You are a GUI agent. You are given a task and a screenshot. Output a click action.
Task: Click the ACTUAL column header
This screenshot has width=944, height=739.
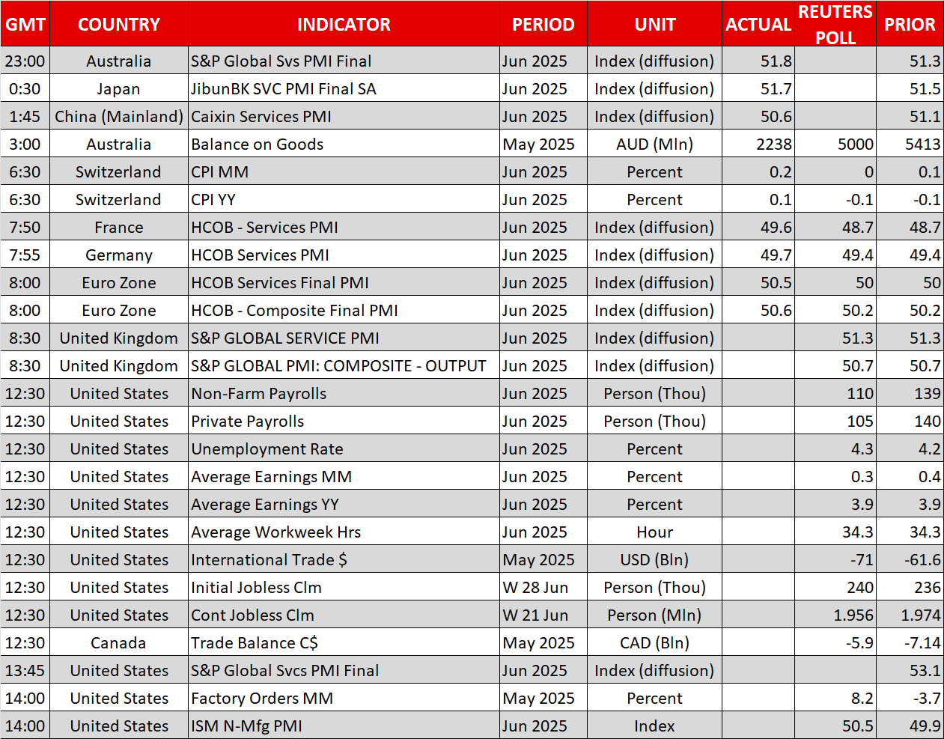(758, 25)
